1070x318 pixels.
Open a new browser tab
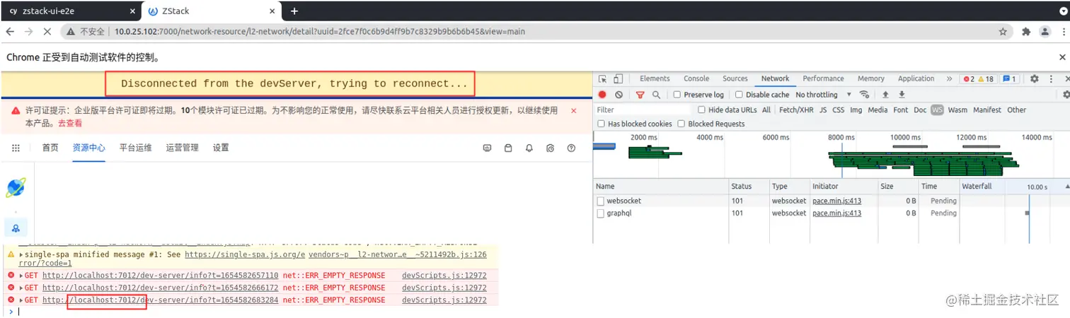[294, 11]
